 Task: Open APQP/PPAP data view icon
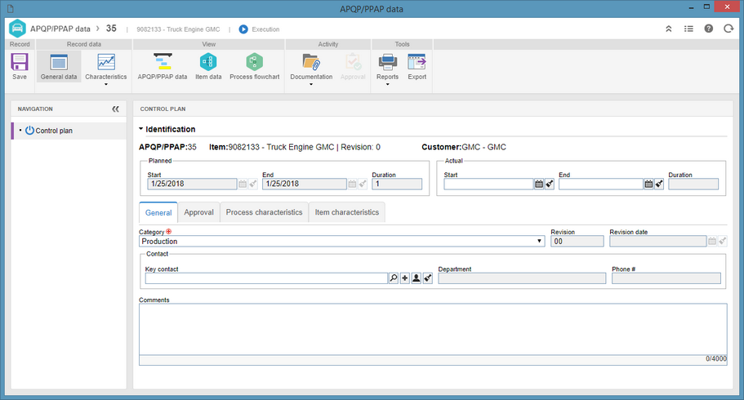point(163,62)
